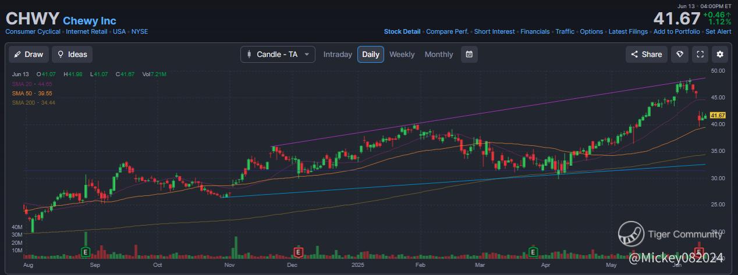Click the premium diamond icon
This screenshot has height=275, width=738.
click(x=679, y=54)
